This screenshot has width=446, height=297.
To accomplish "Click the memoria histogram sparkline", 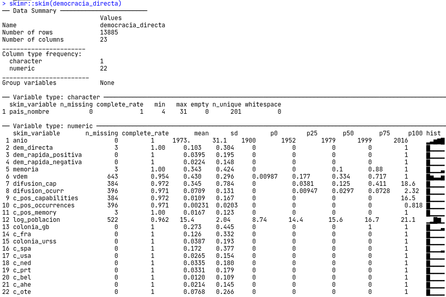I will pos(435,169).
